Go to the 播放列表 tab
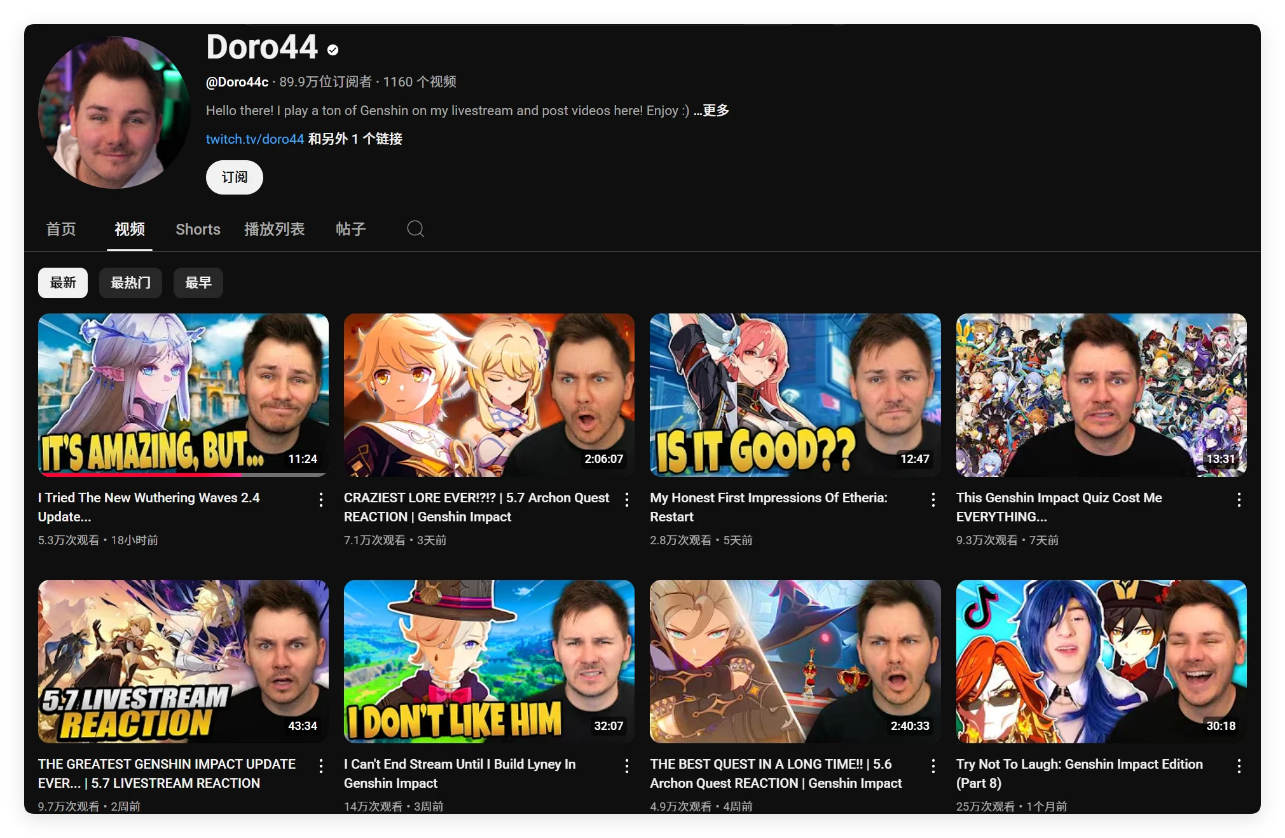The image size is (1285, 838). pyautogui.click(x=275, y=229)
